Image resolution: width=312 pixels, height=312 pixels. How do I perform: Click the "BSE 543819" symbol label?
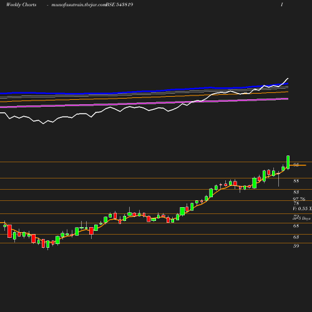[x=119, y=4]
